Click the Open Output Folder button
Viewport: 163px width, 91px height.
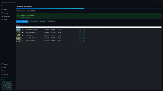pos(22,22)
